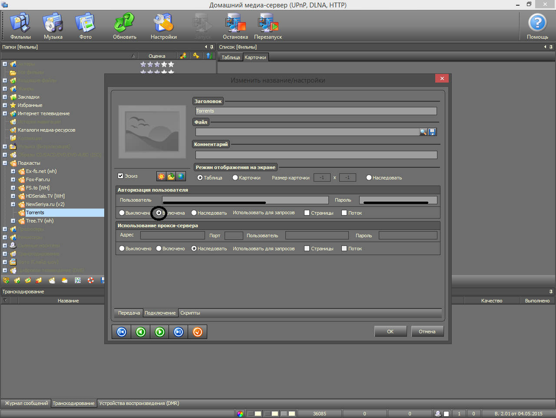Click the search icon in the Файл field
This screenshot has width=556, height=418.
pyautogui.click(x=423, y=132)
